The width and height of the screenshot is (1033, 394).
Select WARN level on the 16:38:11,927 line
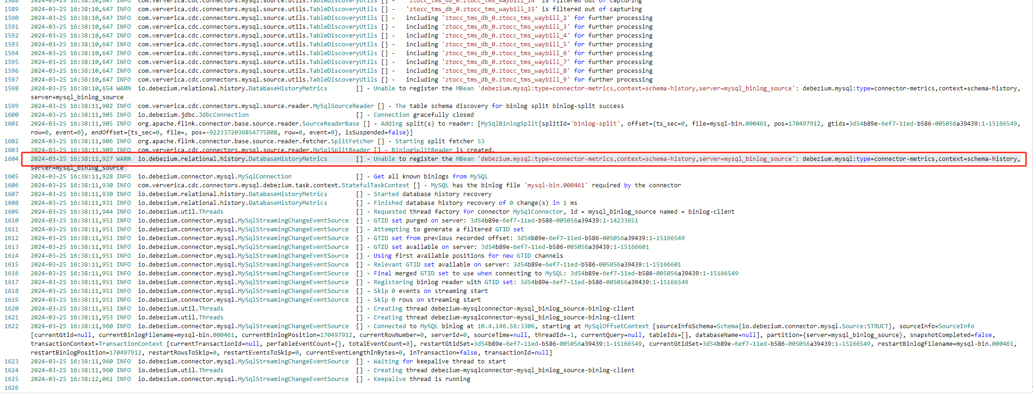pyautogui.click(x=123, y=159)
